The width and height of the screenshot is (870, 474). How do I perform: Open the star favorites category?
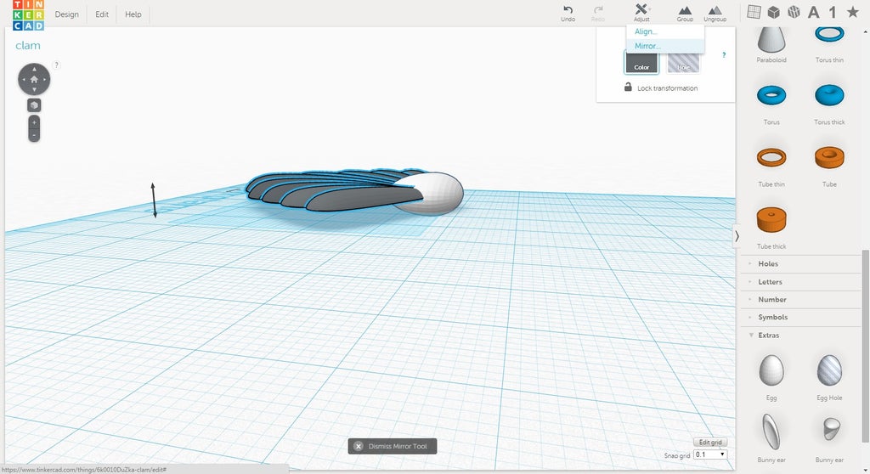(x=853, y=12)
